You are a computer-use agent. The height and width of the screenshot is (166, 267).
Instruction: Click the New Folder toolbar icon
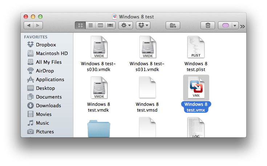(173, 25)
